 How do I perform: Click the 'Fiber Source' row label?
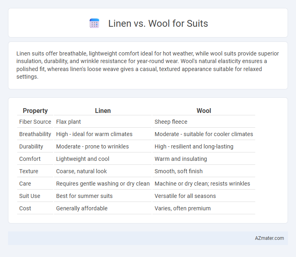[35, 122]
